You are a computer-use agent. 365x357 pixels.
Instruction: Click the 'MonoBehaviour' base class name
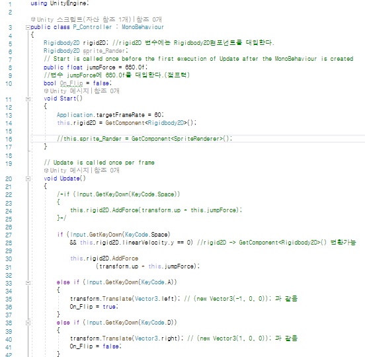143,27
